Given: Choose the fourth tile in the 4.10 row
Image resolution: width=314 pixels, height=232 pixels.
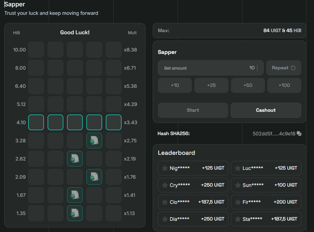Looking at the screenshot, I should [x=94, y=122].
